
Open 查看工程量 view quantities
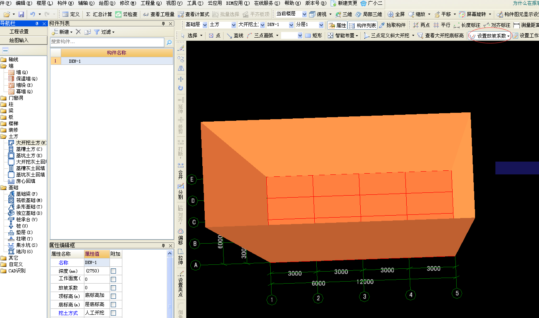click(x=159, y=14)
